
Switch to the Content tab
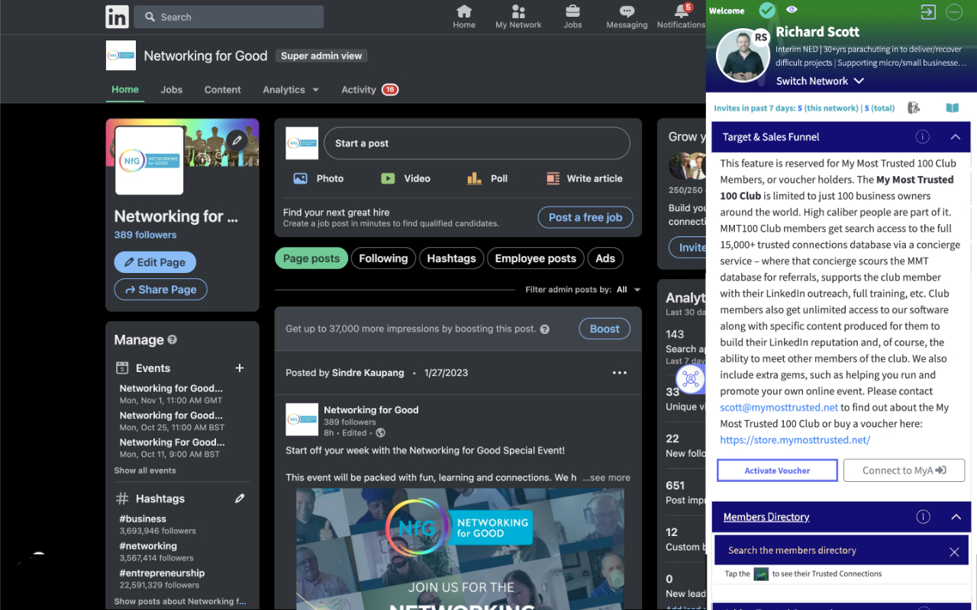click(x=222, y=89)
